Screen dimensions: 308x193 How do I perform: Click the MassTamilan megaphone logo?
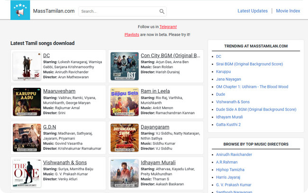[20, 10]
